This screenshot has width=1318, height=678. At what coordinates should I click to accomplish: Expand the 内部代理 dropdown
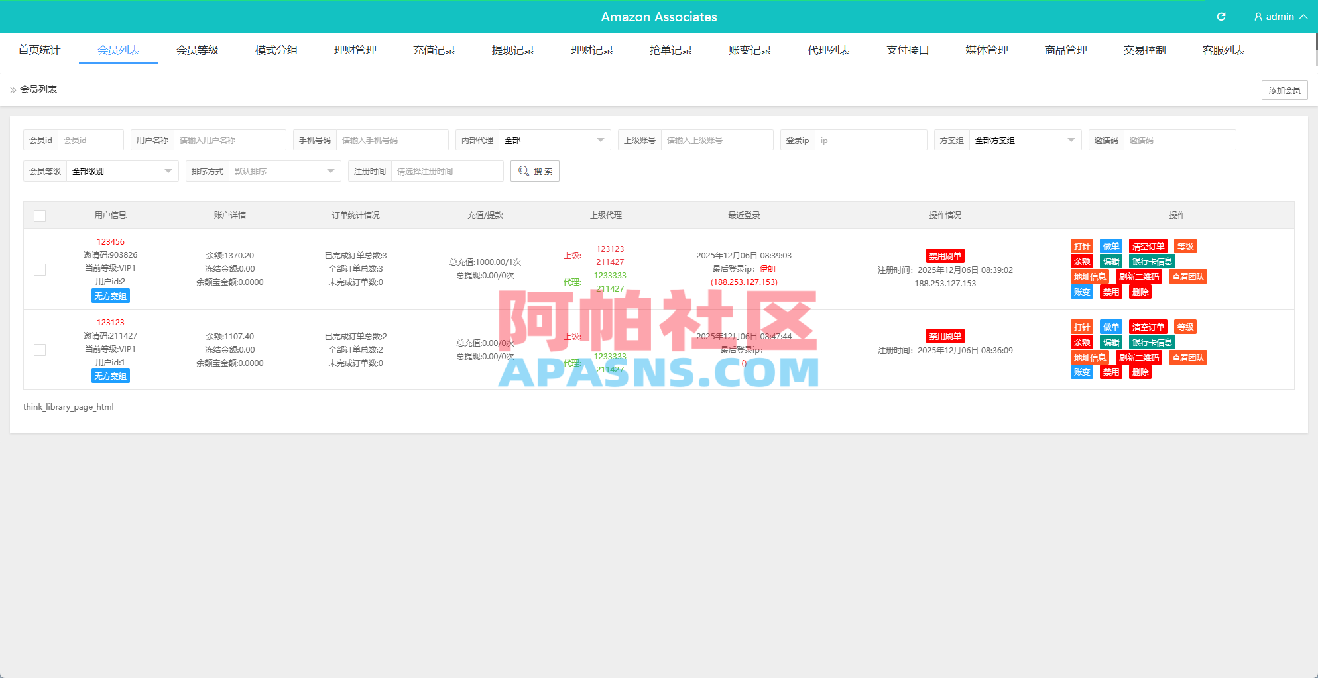pos(554,140)
